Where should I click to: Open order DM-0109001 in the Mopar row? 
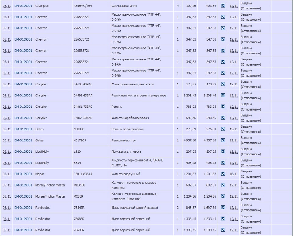point(23,174)
